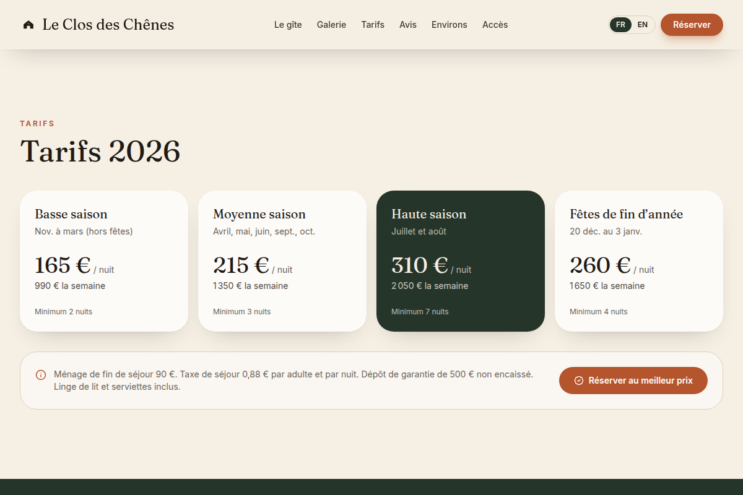Open the Avis nav link
Screen dimensions: 743x495
(408, 25)
